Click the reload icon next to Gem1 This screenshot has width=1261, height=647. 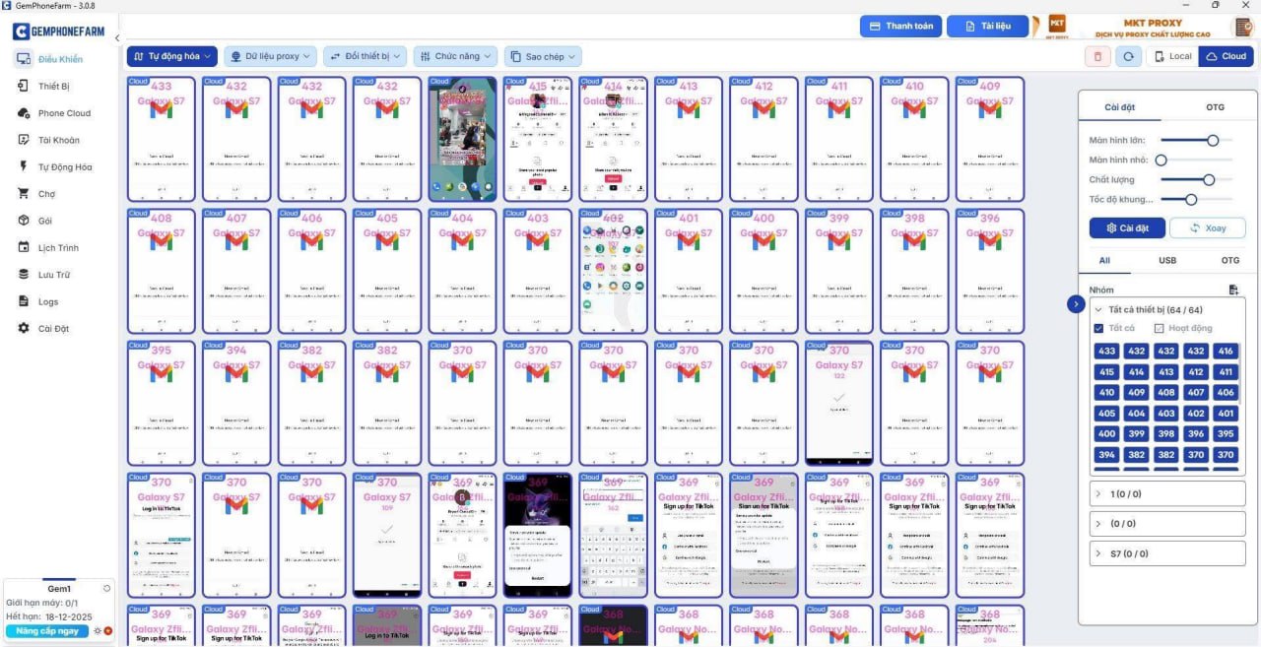pos(106,588)
